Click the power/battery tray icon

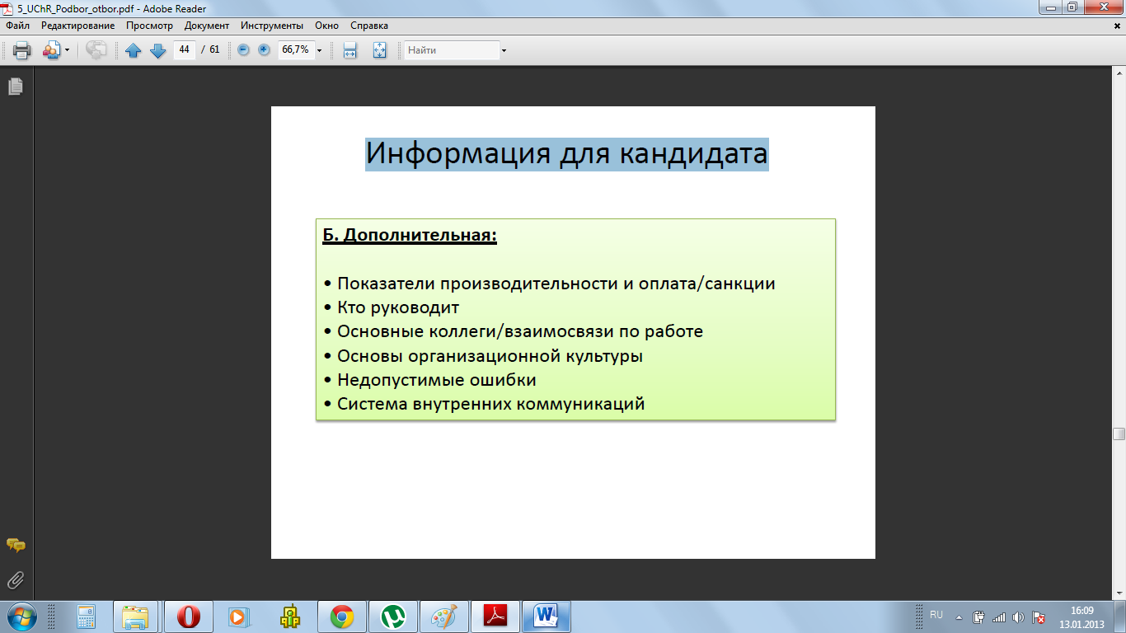click(979, 617)
